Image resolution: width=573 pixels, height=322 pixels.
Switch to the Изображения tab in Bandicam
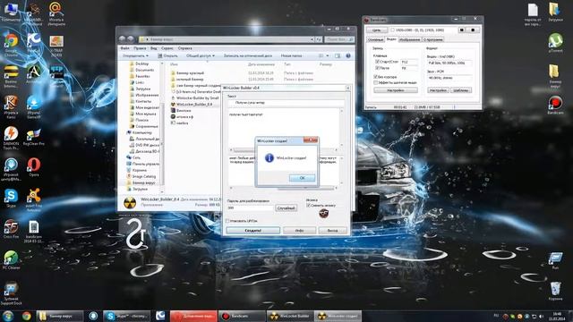click(x=409, y=39)
